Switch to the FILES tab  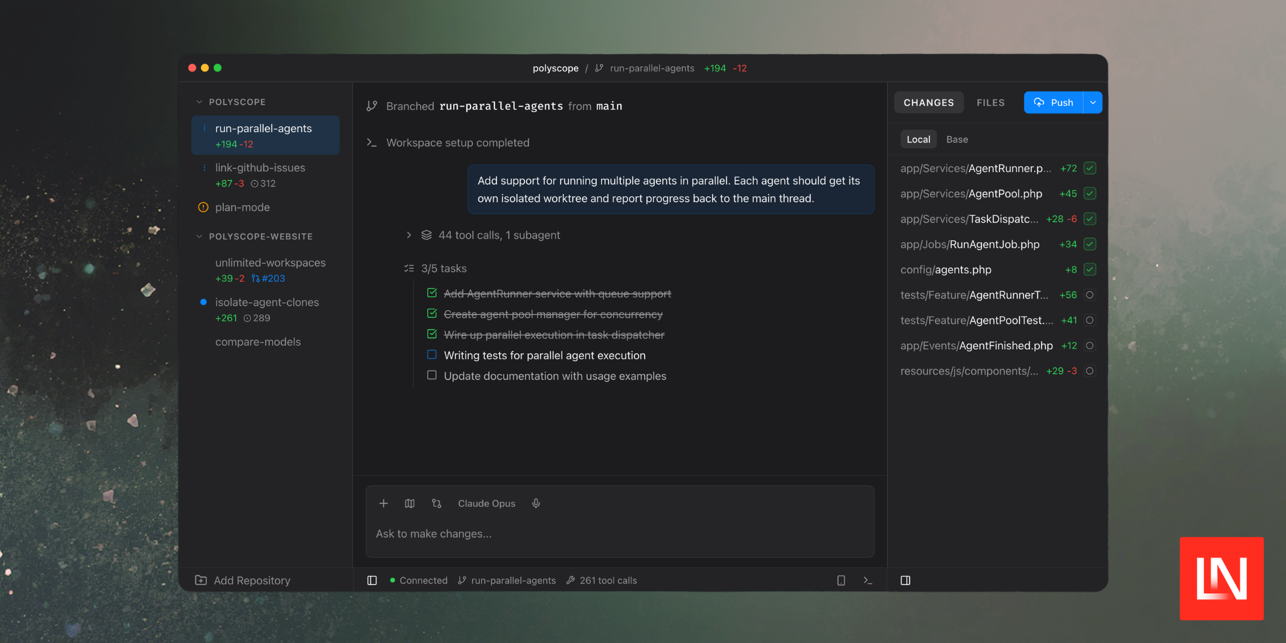pyautogui.click(x=990, y=102)
